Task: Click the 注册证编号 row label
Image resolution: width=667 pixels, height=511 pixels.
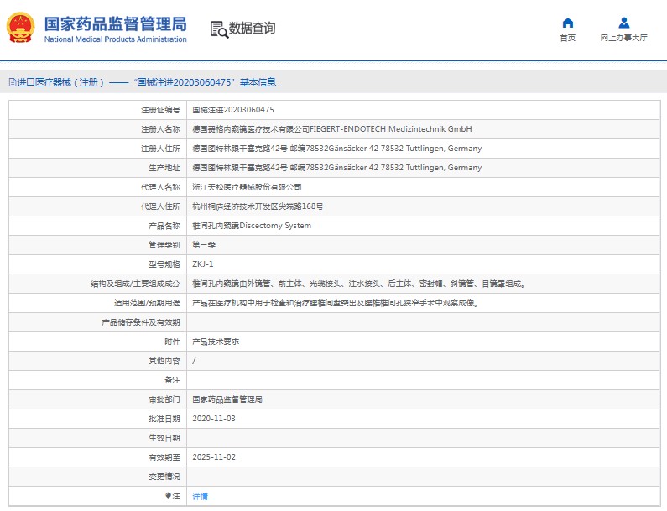Action: tap(160, 110)
